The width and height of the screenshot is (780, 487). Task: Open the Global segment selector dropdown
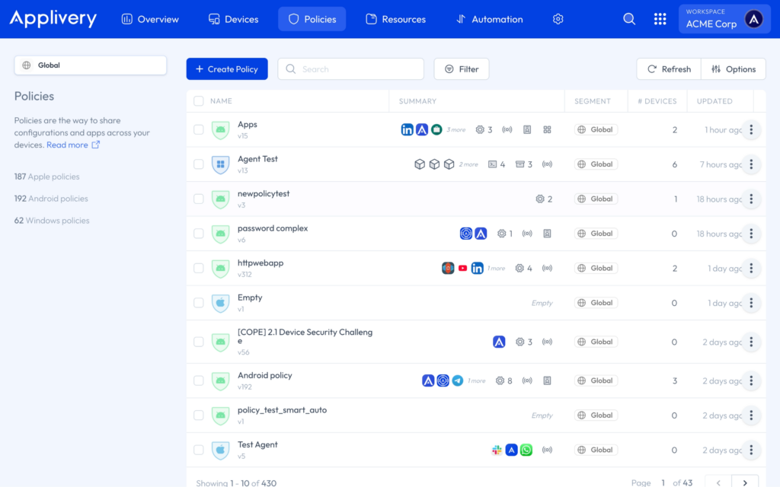click(90, 65)
